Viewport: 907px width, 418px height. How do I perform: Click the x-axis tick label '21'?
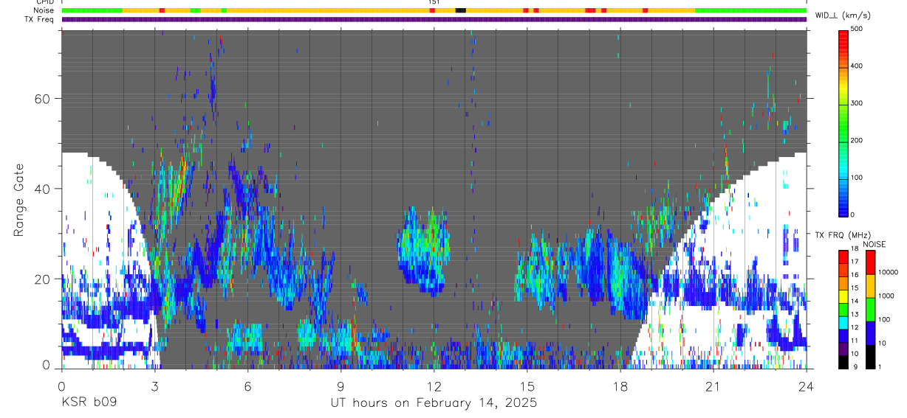(713, 386)
